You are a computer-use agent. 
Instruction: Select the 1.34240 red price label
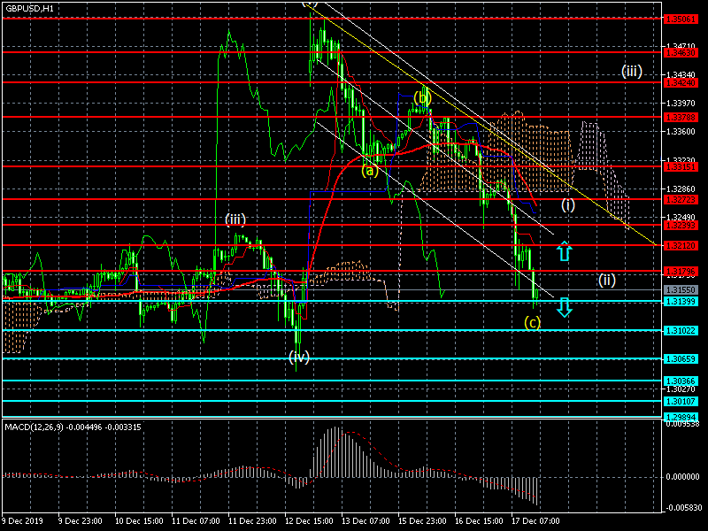(x=681, y=82)
